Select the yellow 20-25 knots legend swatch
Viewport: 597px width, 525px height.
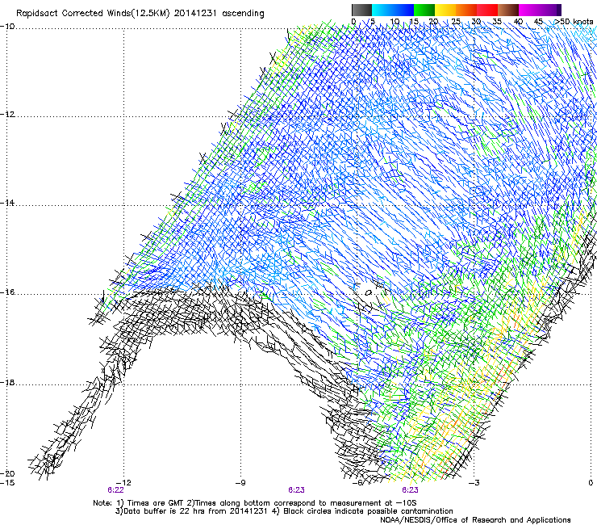[445, 10]
